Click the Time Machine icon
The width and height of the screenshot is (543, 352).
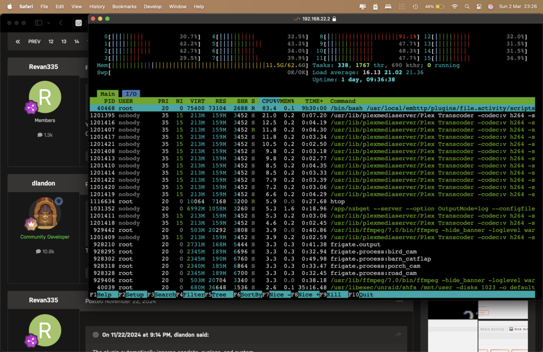415,7
